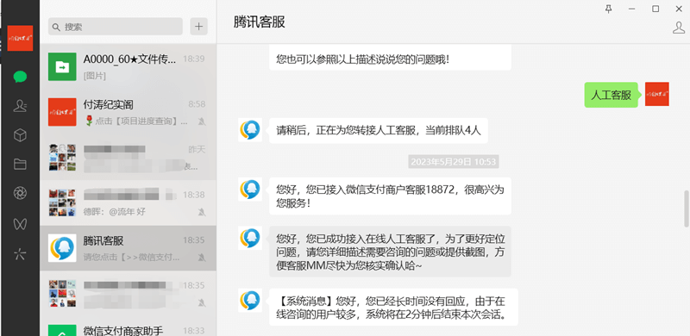
Task: Open the blurred group chat timed 18:35
Action: click(128, 294)
